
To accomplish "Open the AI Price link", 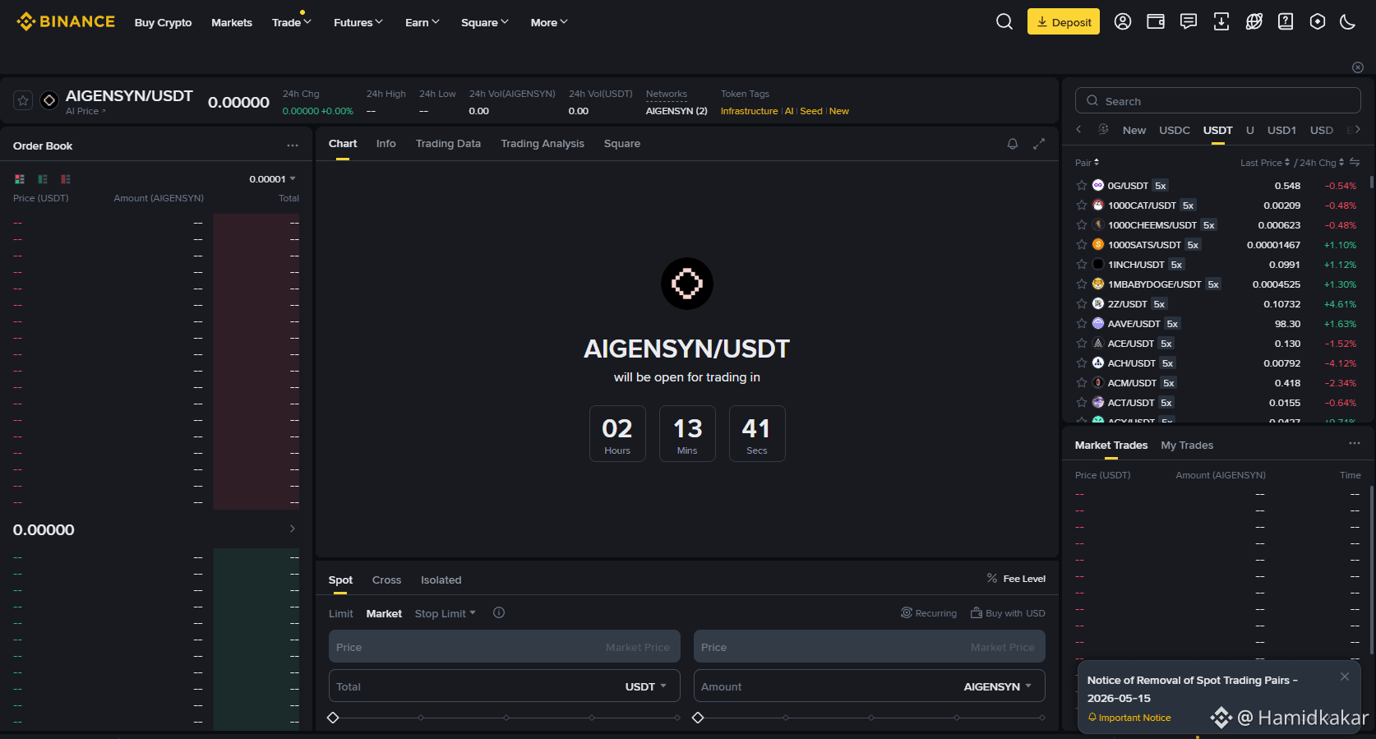I will pyautogui.click(x=85, y=111).
